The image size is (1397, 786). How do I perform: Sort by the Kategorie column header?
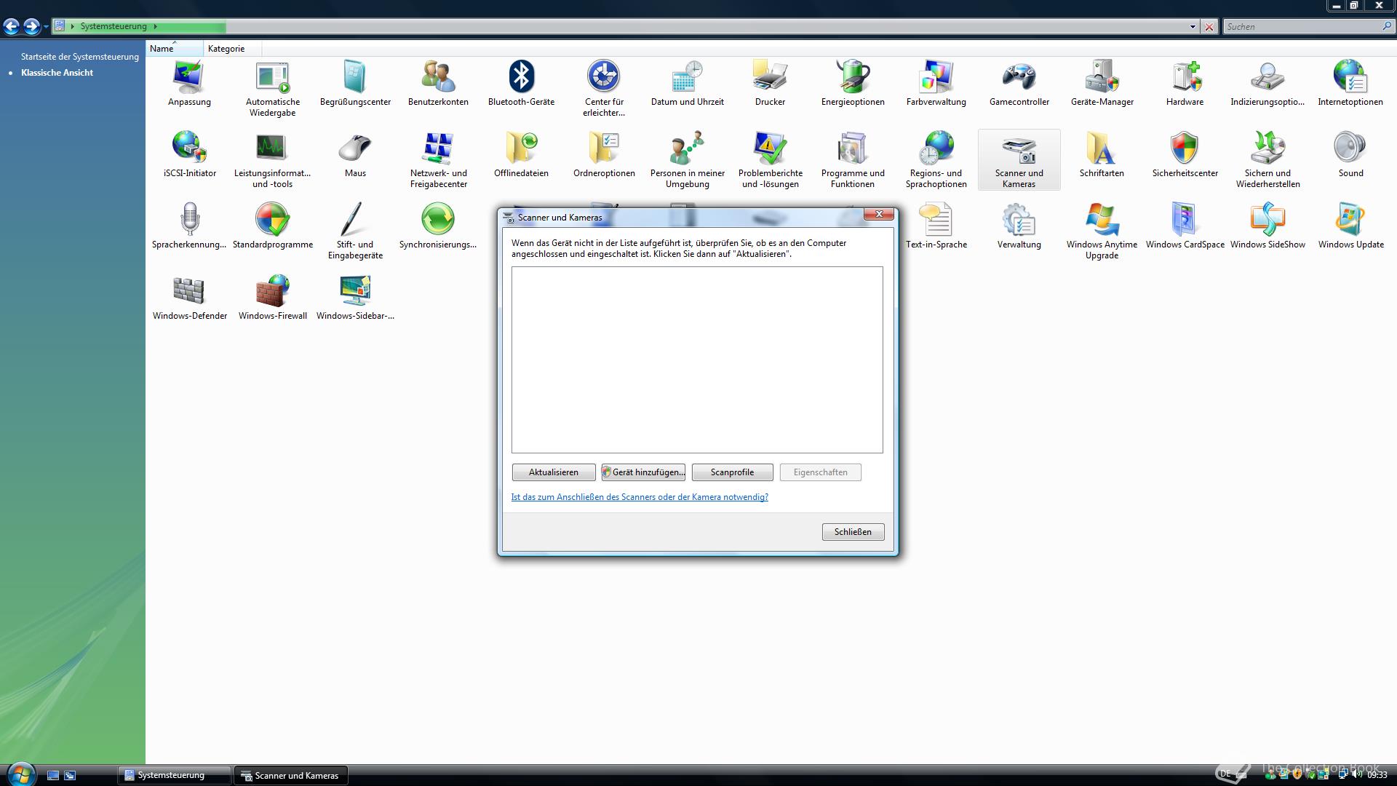point(226,49)
